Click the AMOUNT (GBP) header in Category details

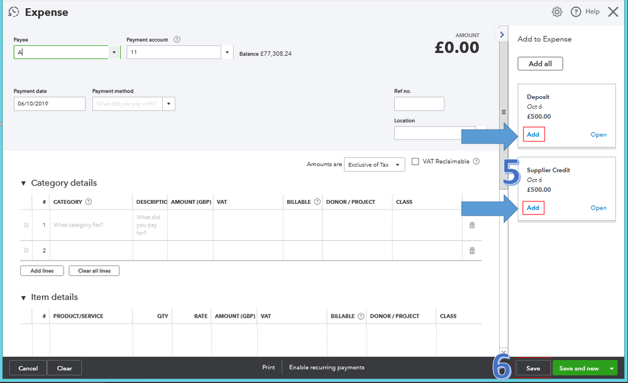coord(191,202)
